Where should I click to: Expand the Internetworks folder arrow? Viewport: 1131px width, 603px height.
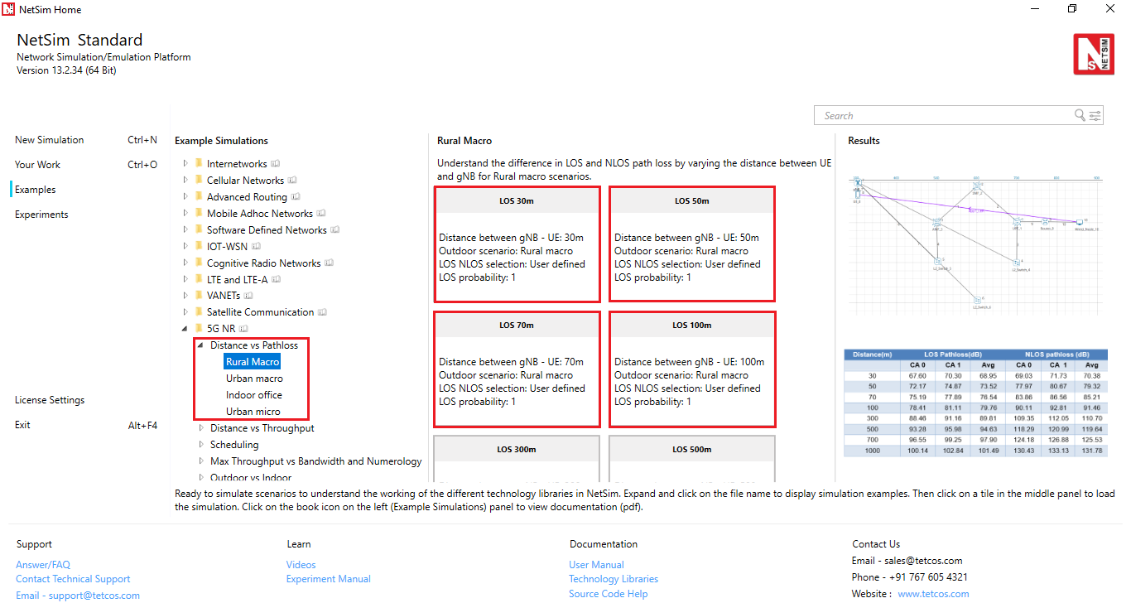click(x=185, y=164)
